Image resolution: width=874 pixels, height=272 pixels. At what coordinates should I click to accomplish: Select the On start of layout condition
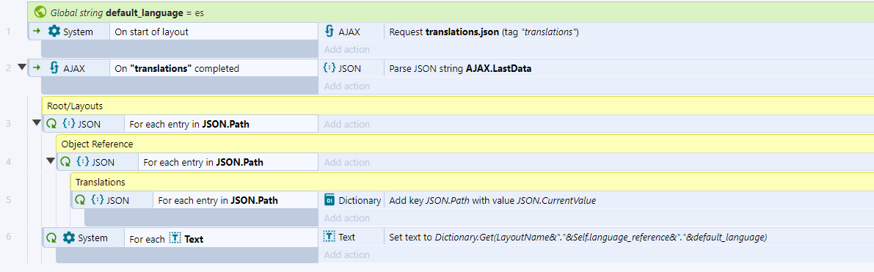click(x=152, y=32)
